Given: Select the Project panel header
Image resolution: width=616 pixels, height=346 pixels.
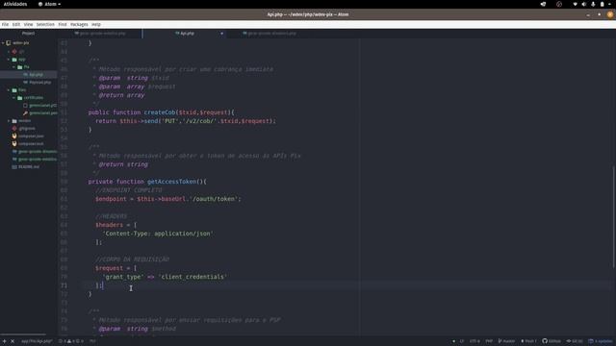Looking at the screenshot, I should 28,34.
